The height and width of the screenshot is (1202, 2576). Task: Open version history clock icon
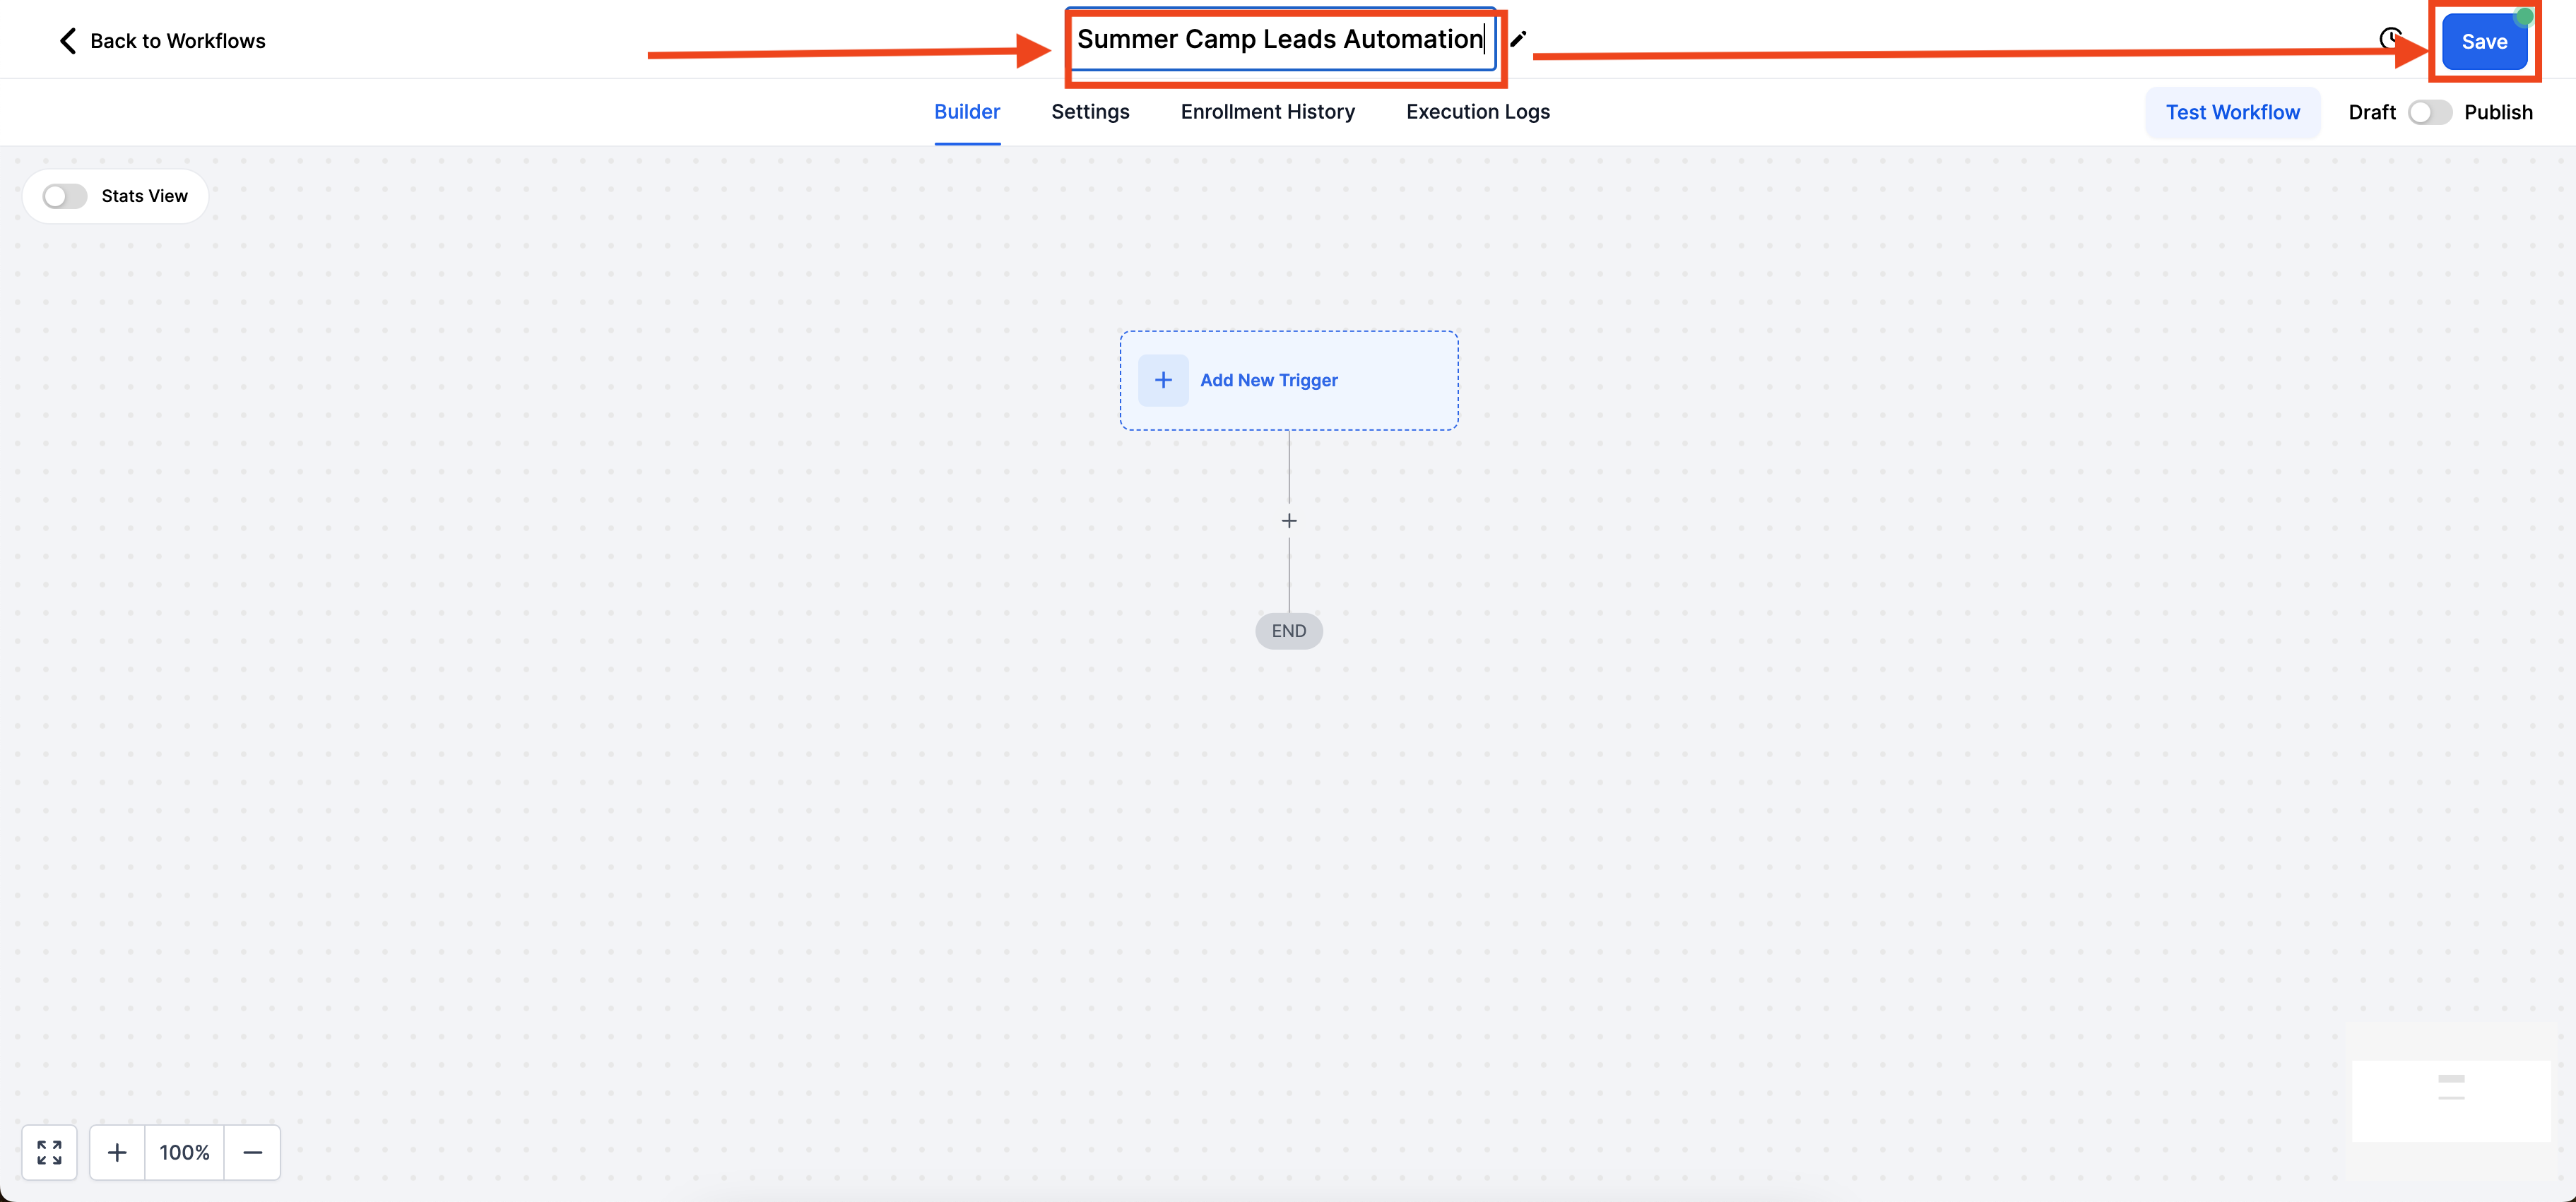[x=2390, y=39]
